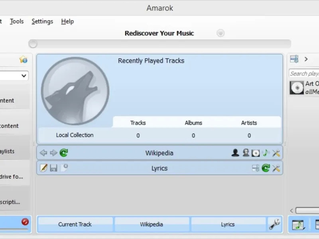Reload lyrics with green refresh icon

click(266, 168)
